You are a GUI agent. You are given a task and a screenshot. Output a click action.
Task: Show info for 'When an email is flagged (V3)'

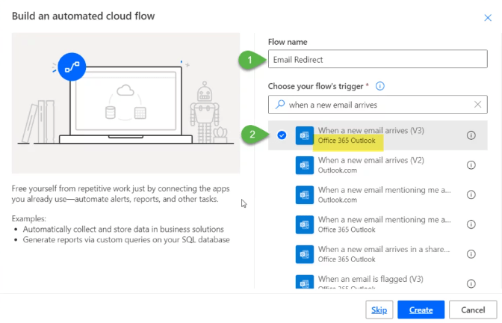(471, 283)
